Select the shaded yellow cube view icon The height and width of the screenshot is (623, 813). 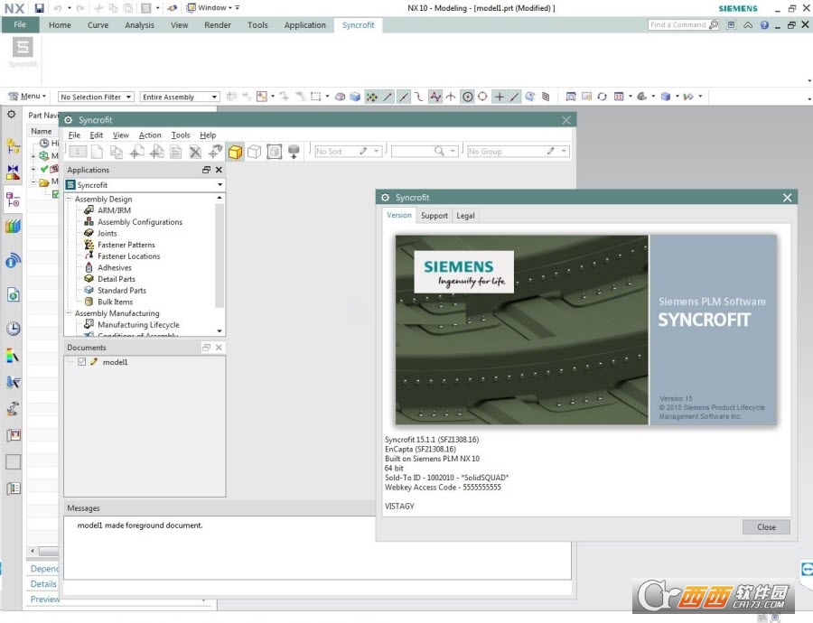point(235,152)
